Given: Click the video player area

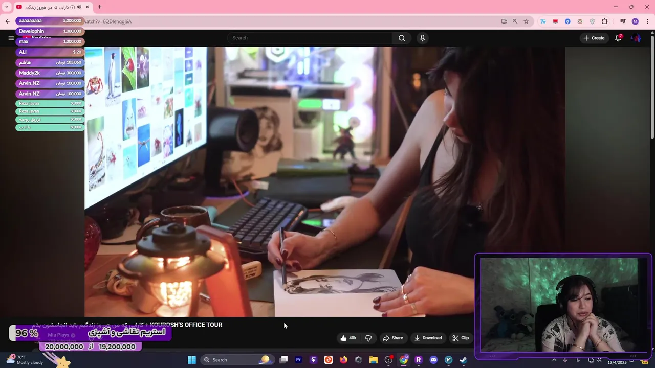Looking at the screenshot, I should coord(324,181).
